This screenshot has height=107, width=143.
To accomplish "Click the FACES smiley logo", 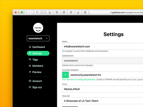I will [x=38, y=28].
